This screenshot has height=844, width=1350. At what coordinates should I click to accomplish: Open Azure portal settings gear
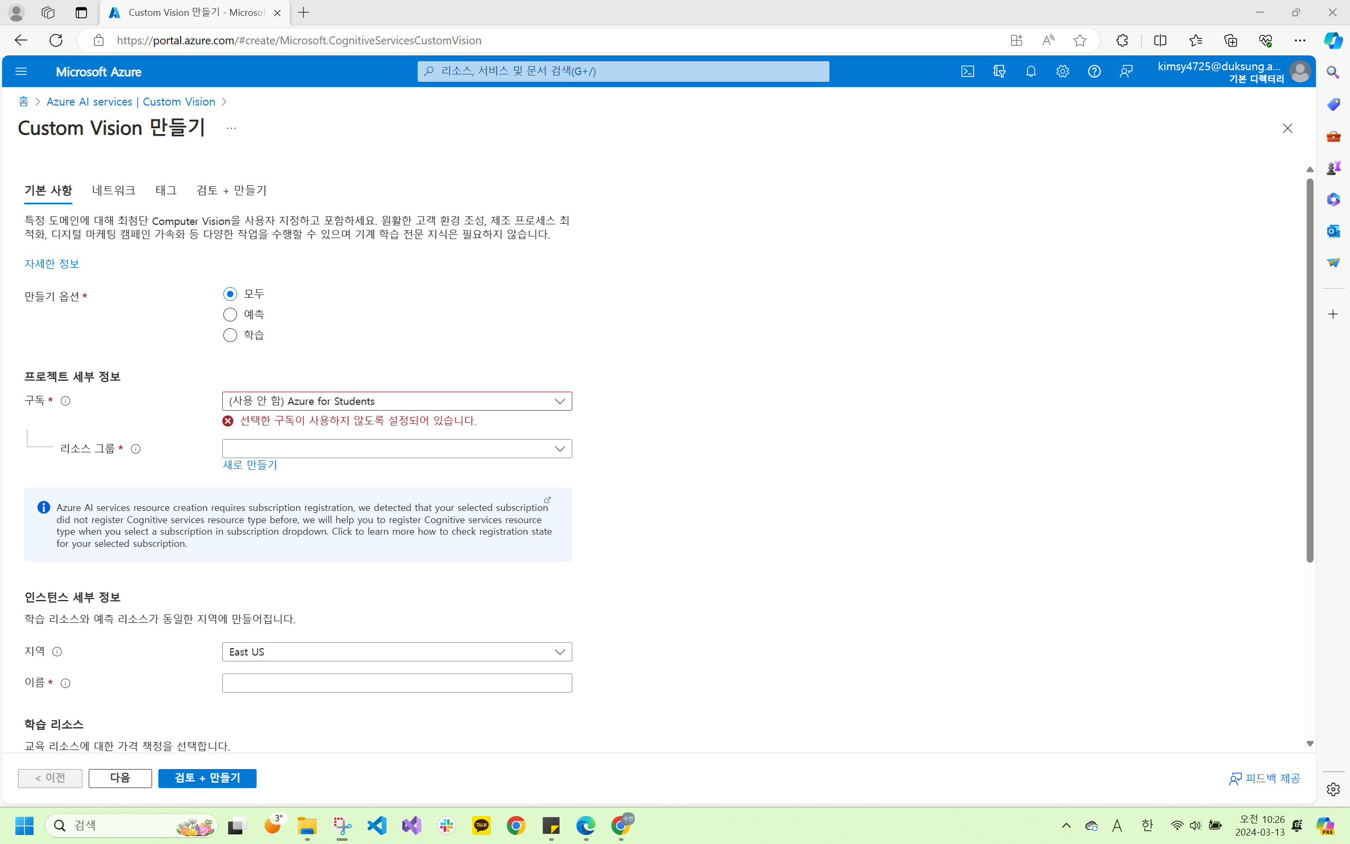tap(1062, 71)
